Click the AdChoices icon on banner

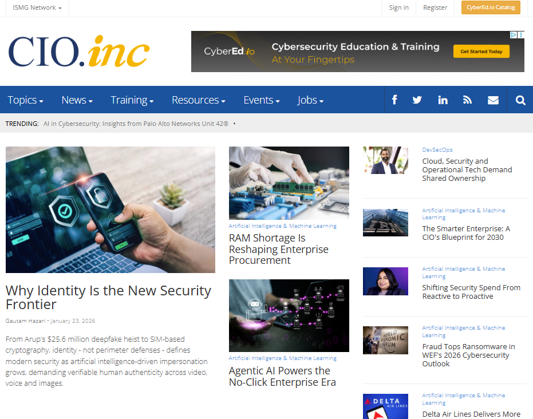[x=514, y=35]
